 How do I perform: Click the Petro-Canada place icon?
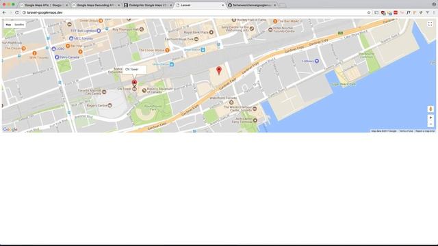pos(57,57)
